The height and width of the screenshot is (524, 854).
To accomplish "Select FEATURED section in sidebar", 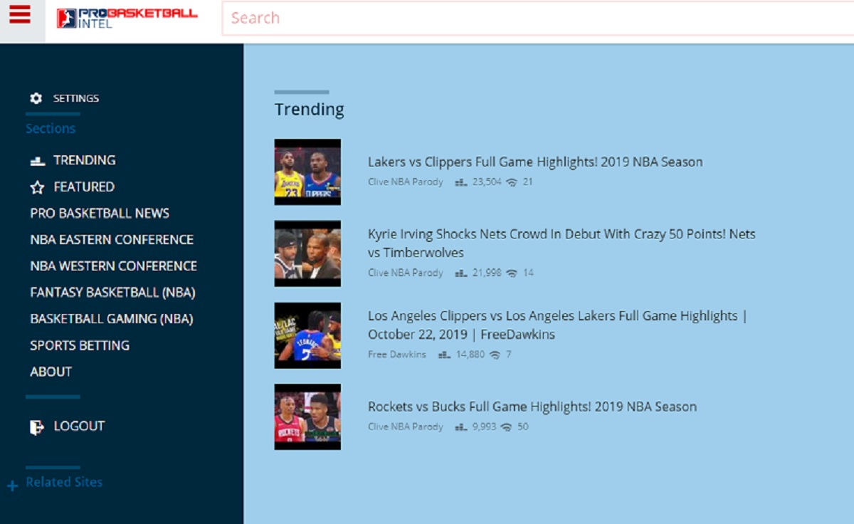I will click(x=84, y=187).
